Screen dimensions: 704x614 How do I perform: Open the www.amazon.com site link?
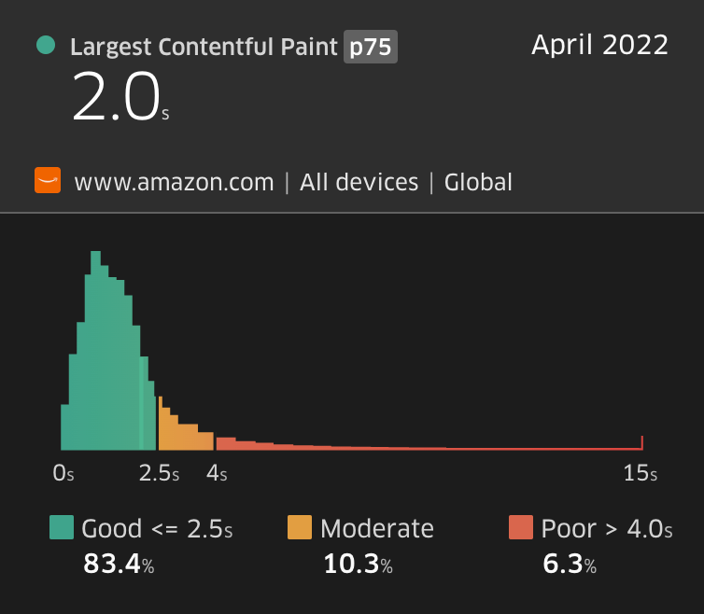(174, 182)
